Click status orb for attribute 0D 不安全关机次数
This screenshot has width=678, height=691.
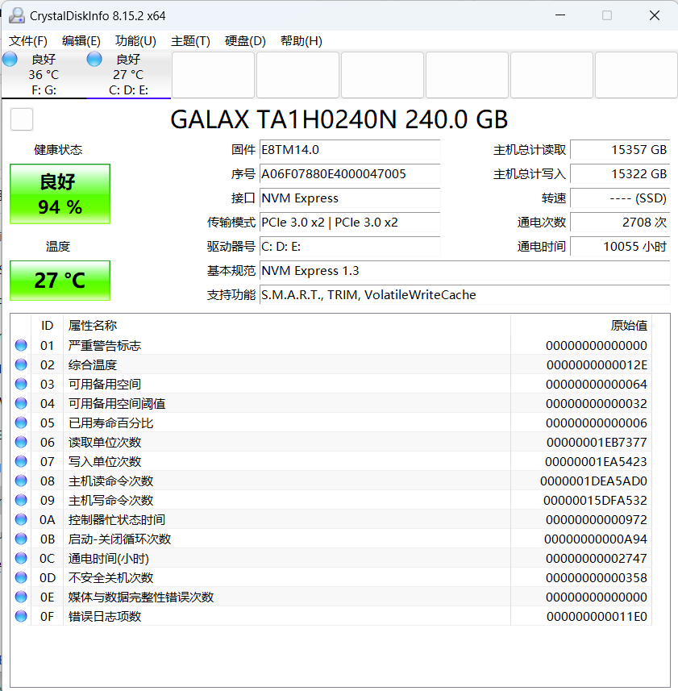[x=21, y=577]
